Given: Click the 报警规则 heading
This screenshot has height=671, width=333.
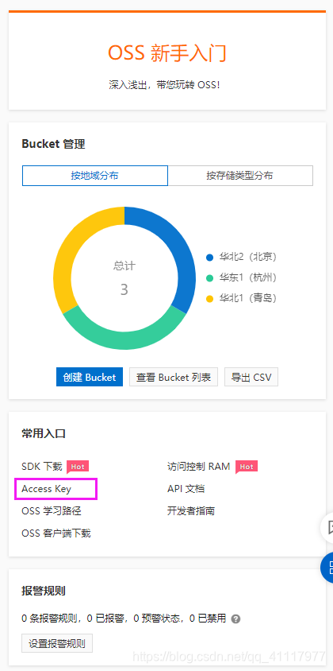Looking at the screenshot, I should point(44,591).
